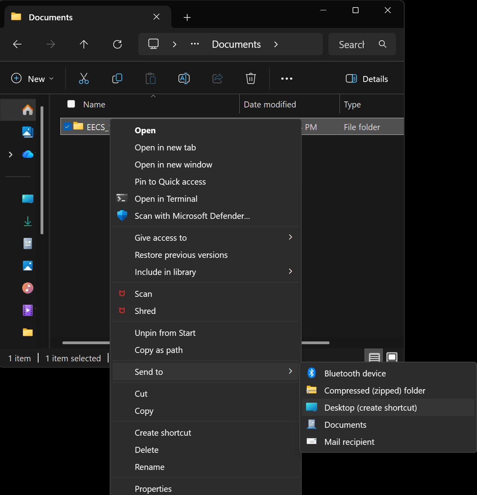Screen dimensions: 477x495
Task: Click the Copy toolbar icon
Action: [117, 78]
